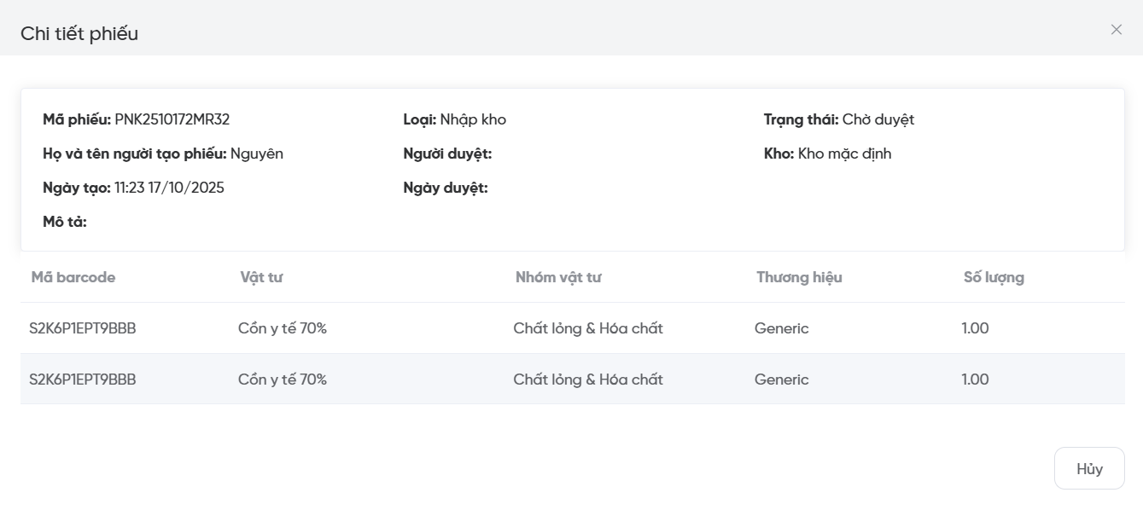Screen dimensions: 1143x510
Task: Click the Số lượng column header
Action: point(994,277)
